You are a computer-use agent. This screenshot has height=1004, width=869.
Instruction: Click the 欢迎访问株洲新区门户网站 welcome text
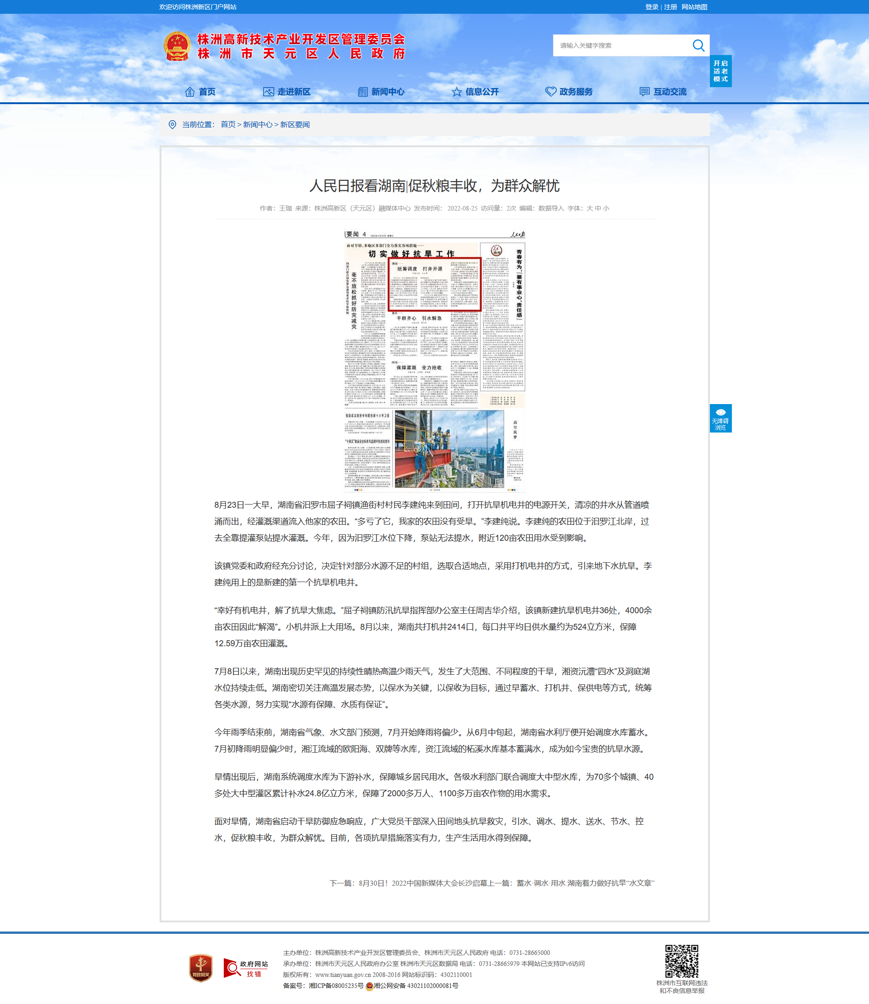click(x=198, y=7)
